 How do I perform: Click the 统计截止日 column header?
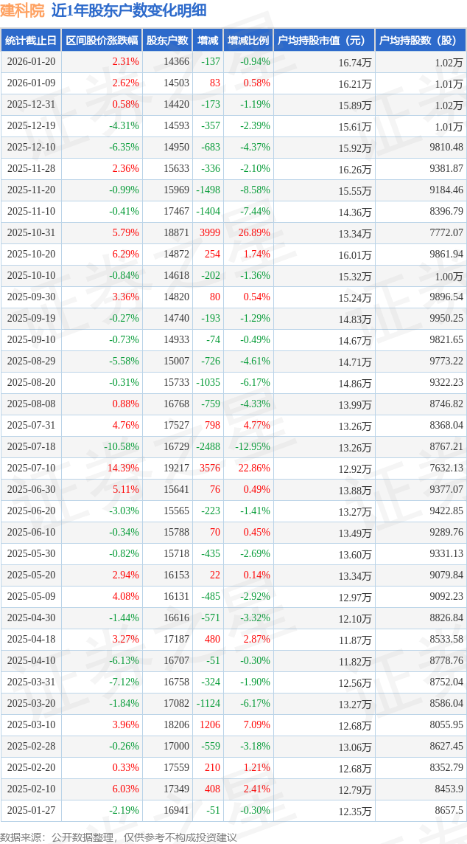31,41
